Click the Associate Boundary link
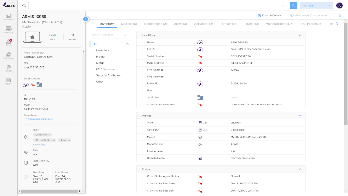The width and height of the screenshot is (348, 196). pyautogui.click(x=39, y=119)
